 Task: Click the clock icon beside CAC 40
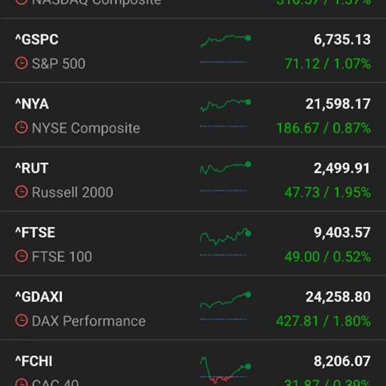click(21, 383)
